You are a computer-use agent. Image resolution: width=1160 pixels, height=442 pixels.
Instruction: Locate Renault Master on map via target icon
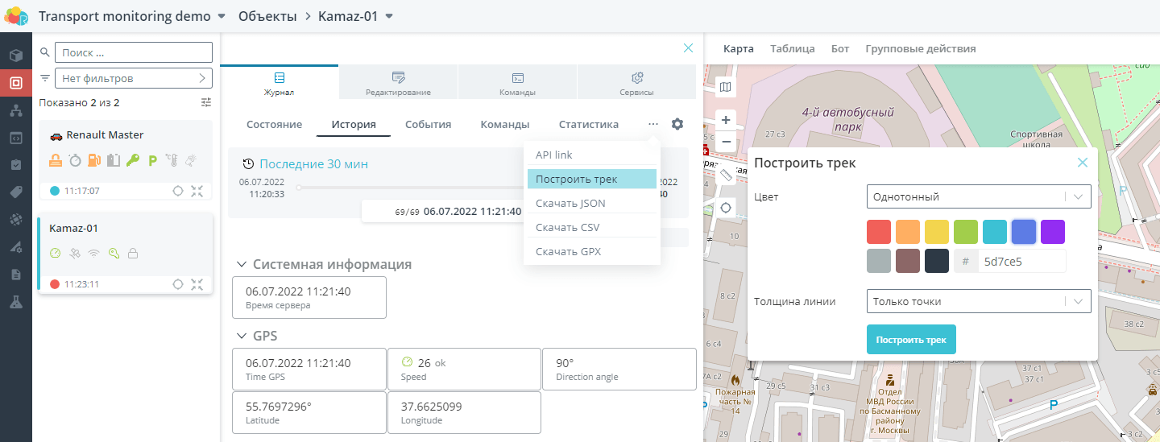click(178, 191)
